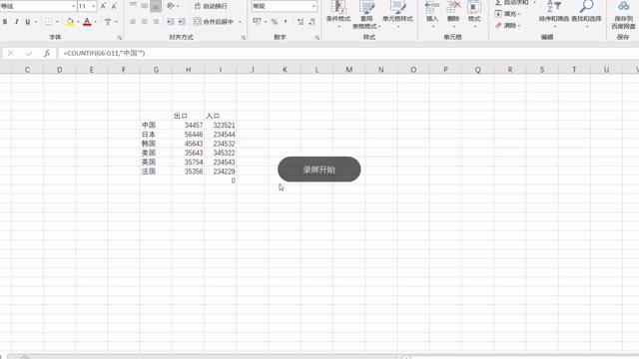Cancel formula entry with X icon
Screen dimensions: 639x359
[11, 53]
